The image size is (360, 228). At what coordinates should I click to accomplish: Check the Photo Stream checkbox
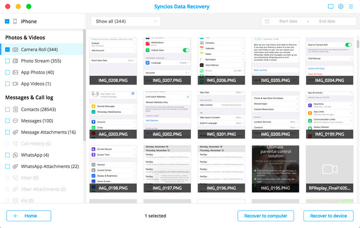click(x=7, y=61)
